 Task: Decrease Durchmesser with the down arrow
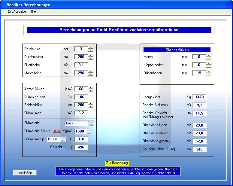click(x=91, y=58)
